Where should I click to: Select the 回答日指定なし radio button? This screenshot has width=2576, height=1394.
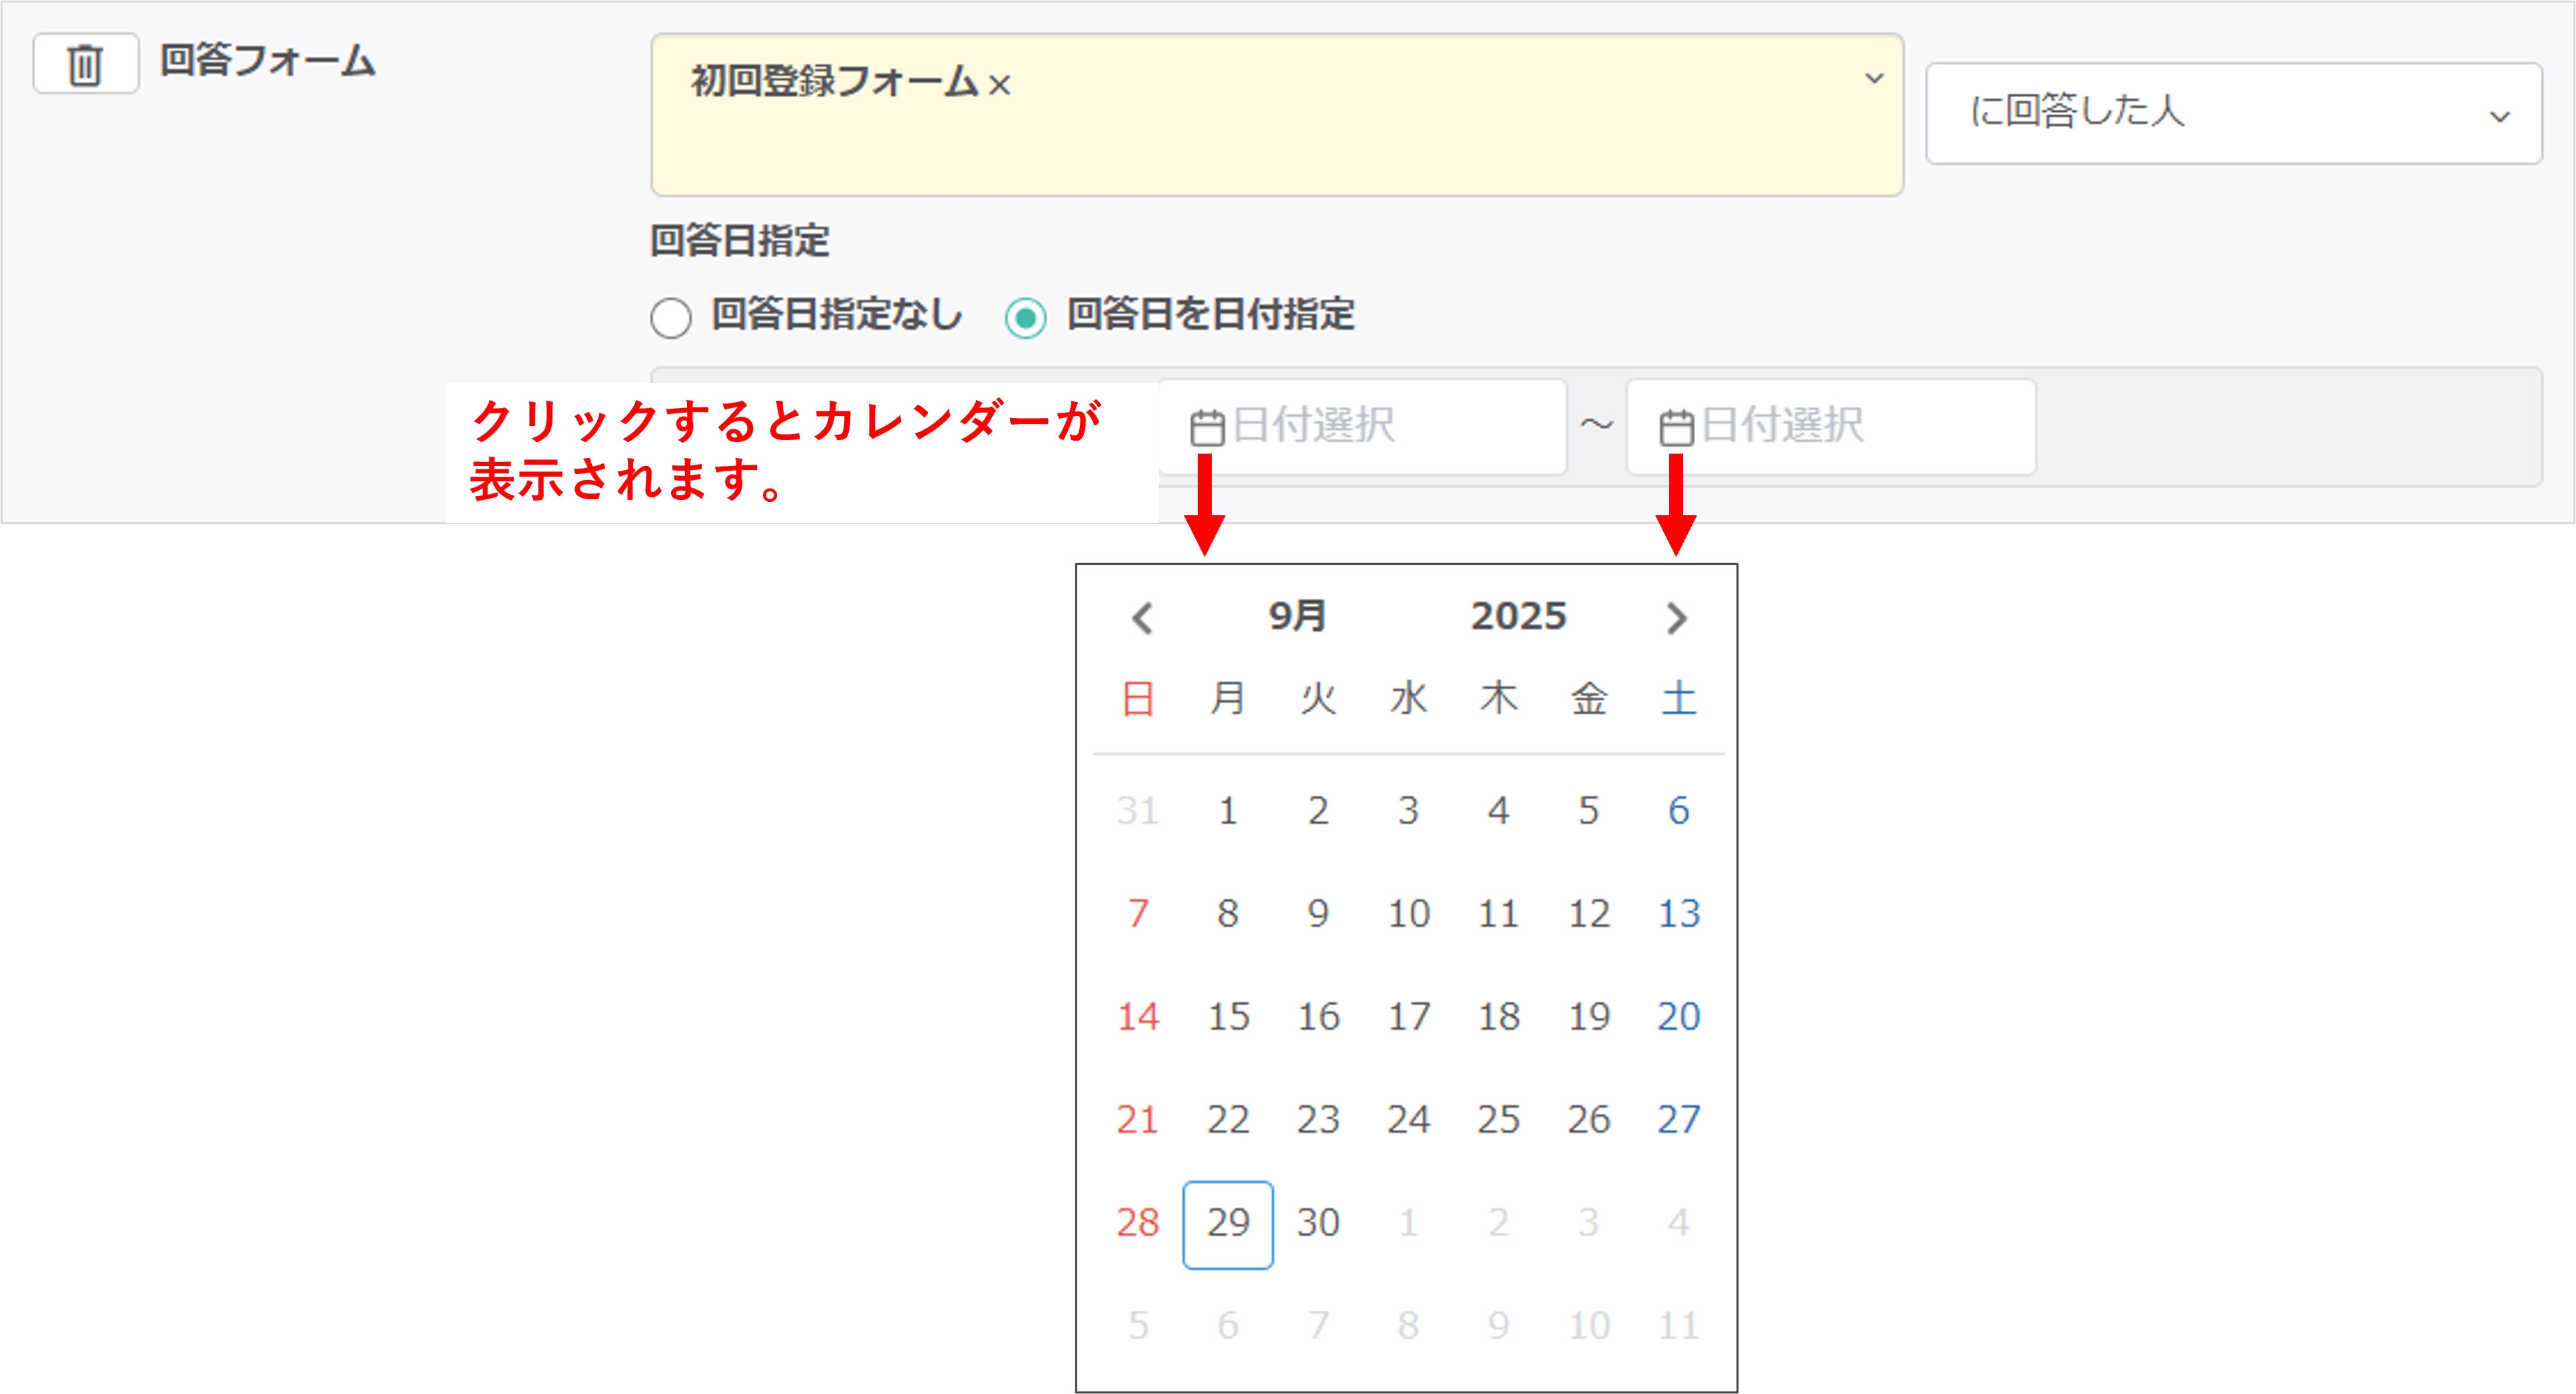(671, 318)
